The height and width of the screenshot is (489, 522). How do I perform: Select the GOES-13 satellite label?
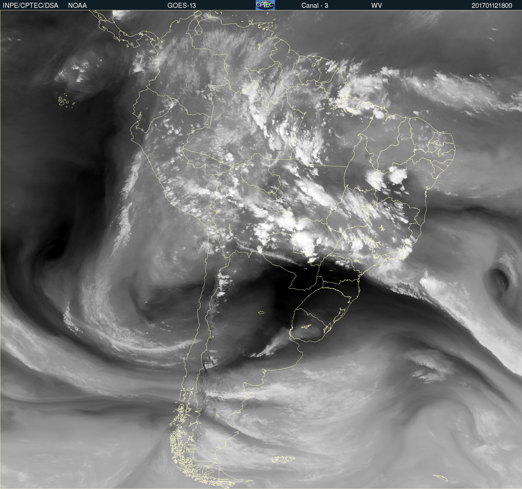[181, 6]
